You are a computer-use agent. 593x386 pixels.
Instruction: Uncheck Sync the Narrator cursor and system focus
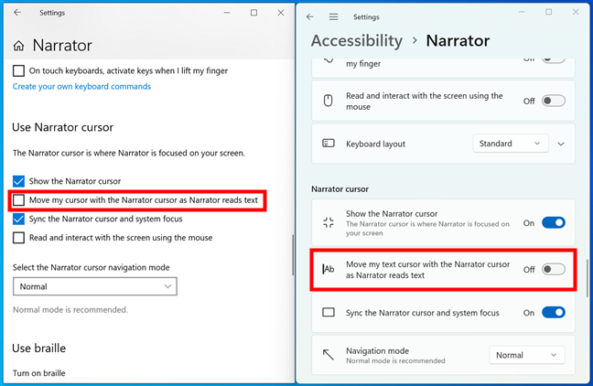(18, 219)
